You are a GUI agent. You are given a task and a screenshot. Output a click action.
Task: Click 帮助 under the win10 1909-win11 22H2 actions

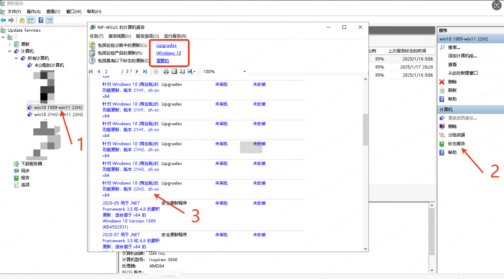point(452,99)
